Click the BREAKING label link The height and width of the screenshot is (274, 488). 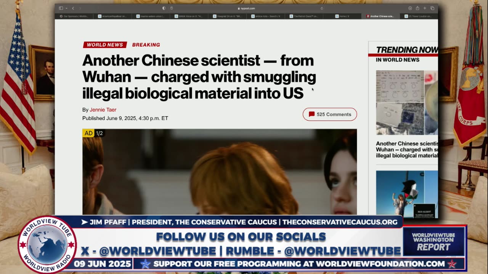click(x=146, y=45)
